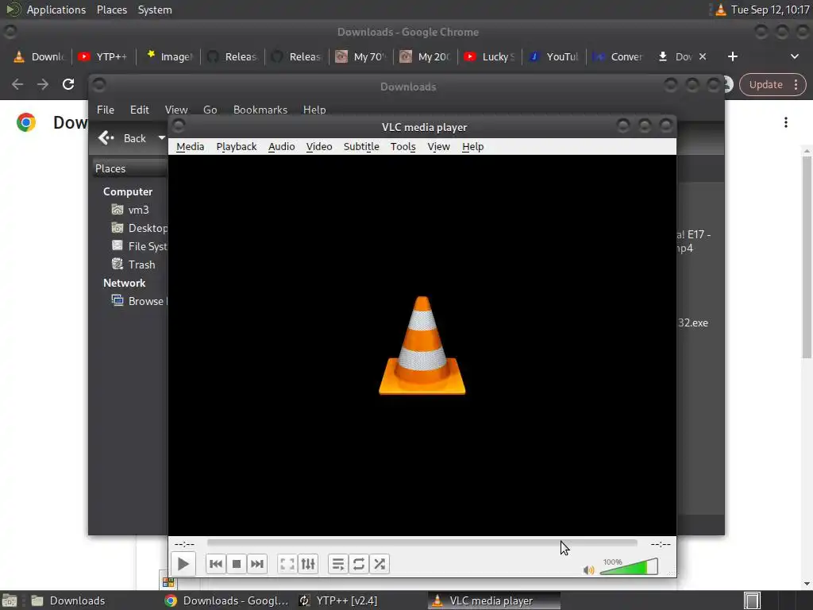
Task: Toggle VLC loop mode
Action: pos(359,564)
